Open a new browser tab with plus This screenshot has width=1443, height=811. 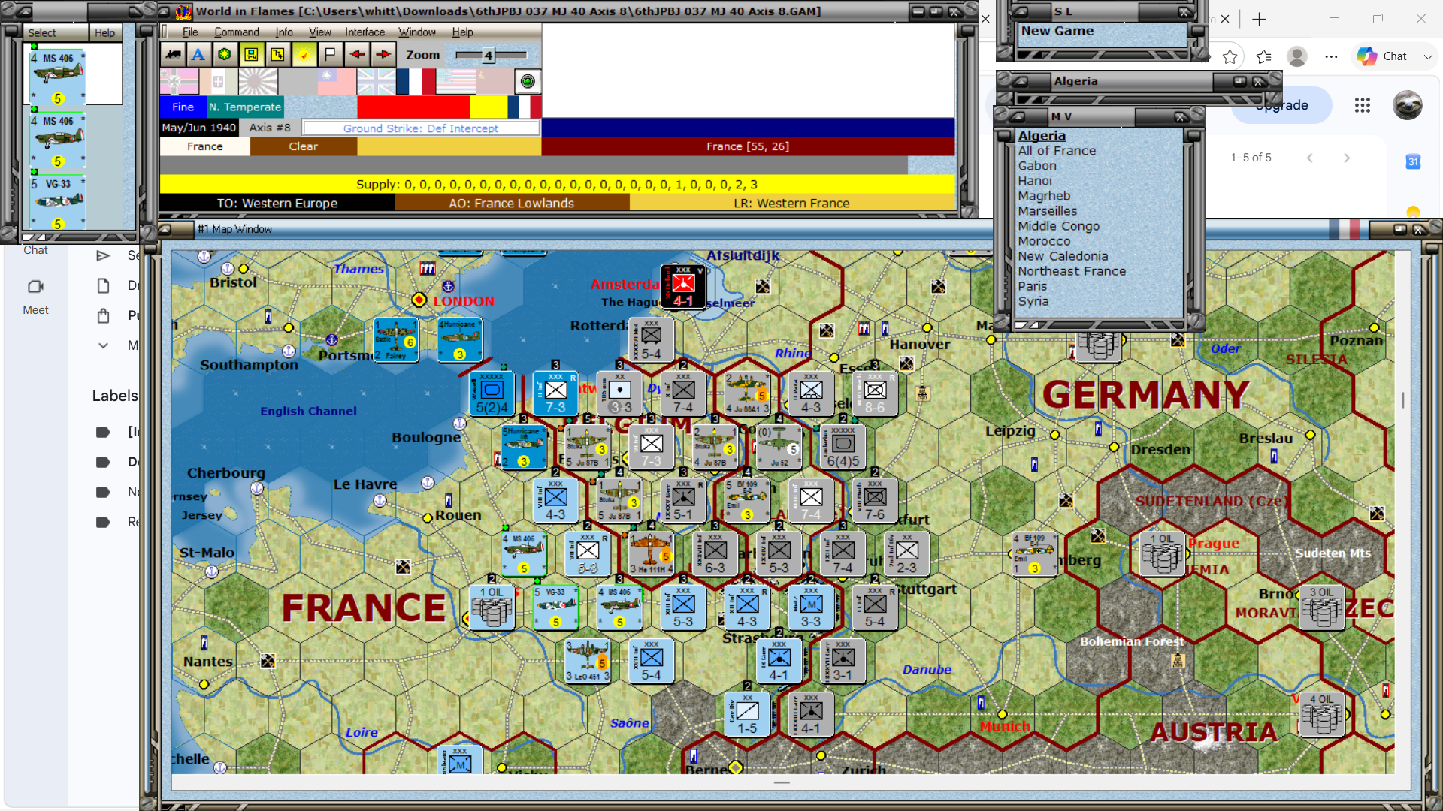click(x=1260, y=19)
